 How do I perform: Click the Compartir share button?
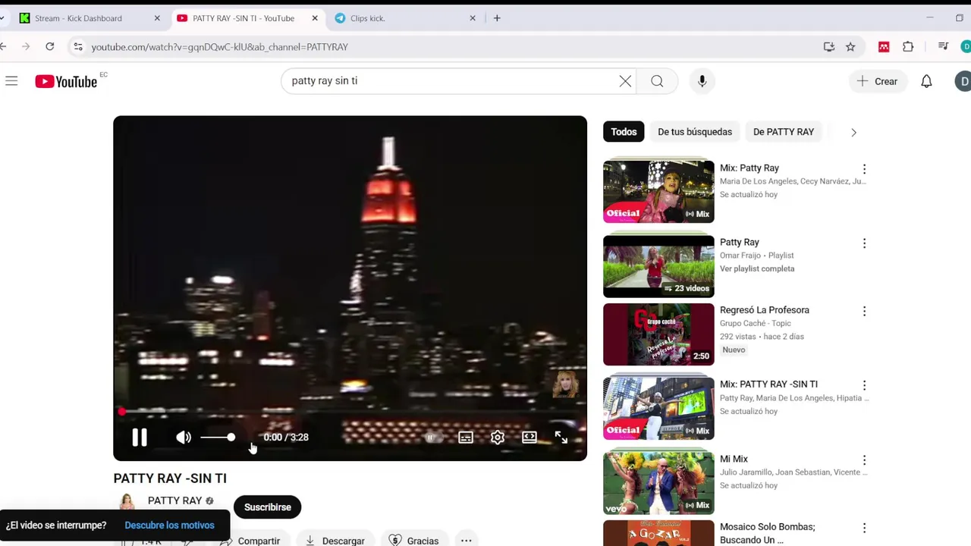tap(250, 540)
